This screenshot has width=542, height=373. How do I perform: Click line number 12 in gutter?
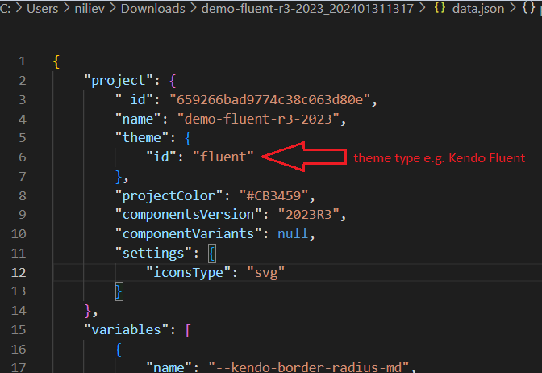19,273
